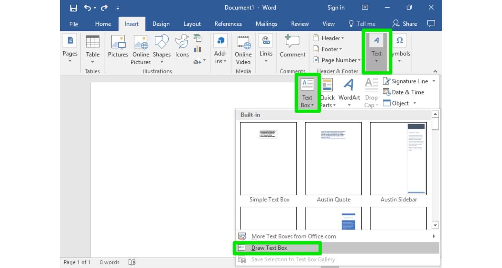Open the comments speech bubble icon

[431, 23]
